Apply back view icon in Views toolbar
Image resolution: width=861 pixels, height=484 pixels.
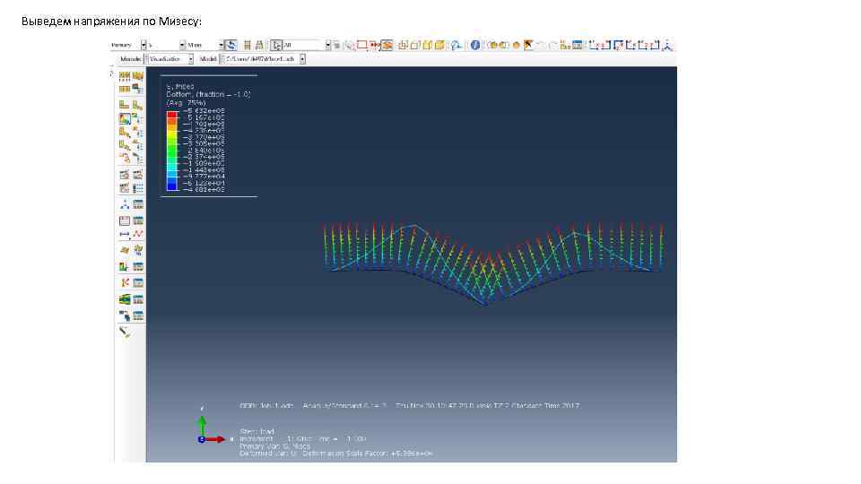pyautogui.click(x=605, y=45)
